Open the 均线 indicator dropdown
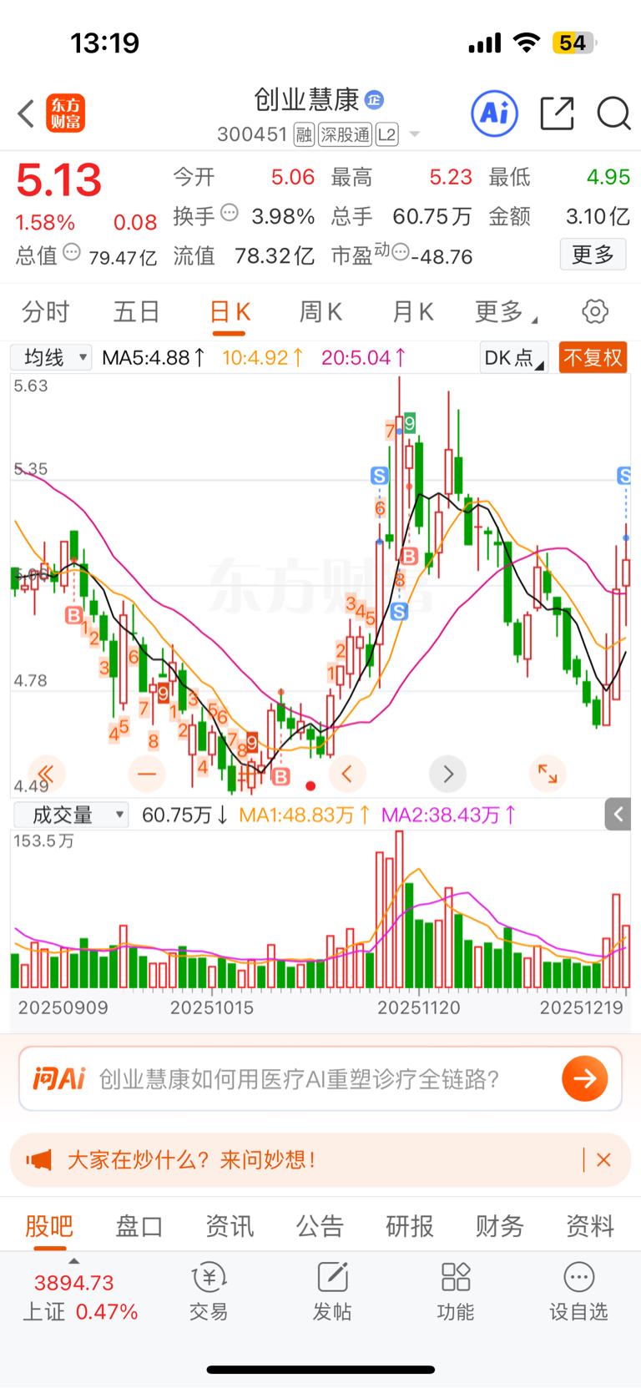Image resolution: width=641 pixels, height=1388 pixels. pos(51,358)
